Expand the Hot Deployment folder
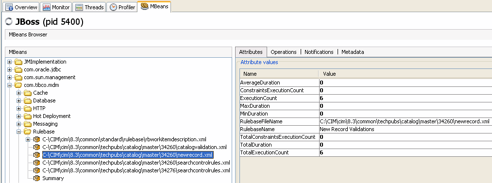The height and width of the screenshot is (183, 492). 19,116
